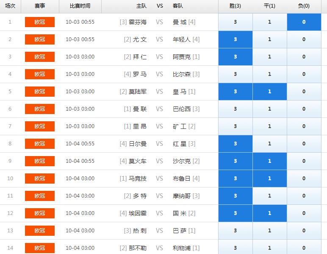The height and width of the screenshot is (254, 327).
Task: Click away team 曼城
Action: [x=180, y=22]
